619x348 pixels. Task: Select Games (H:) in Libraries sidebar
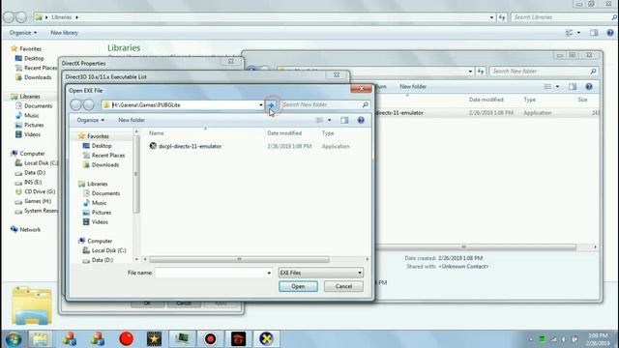[33, 201]
